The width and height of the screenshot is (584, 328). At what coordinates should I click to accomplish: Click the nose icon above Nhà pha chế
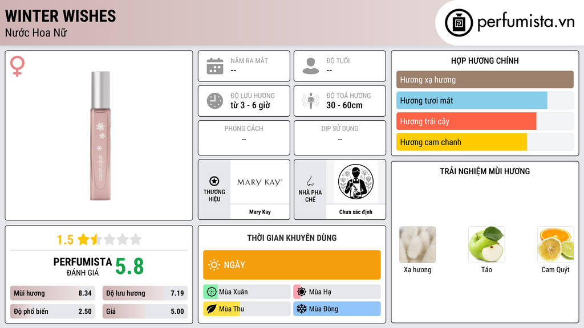(310, 181)
